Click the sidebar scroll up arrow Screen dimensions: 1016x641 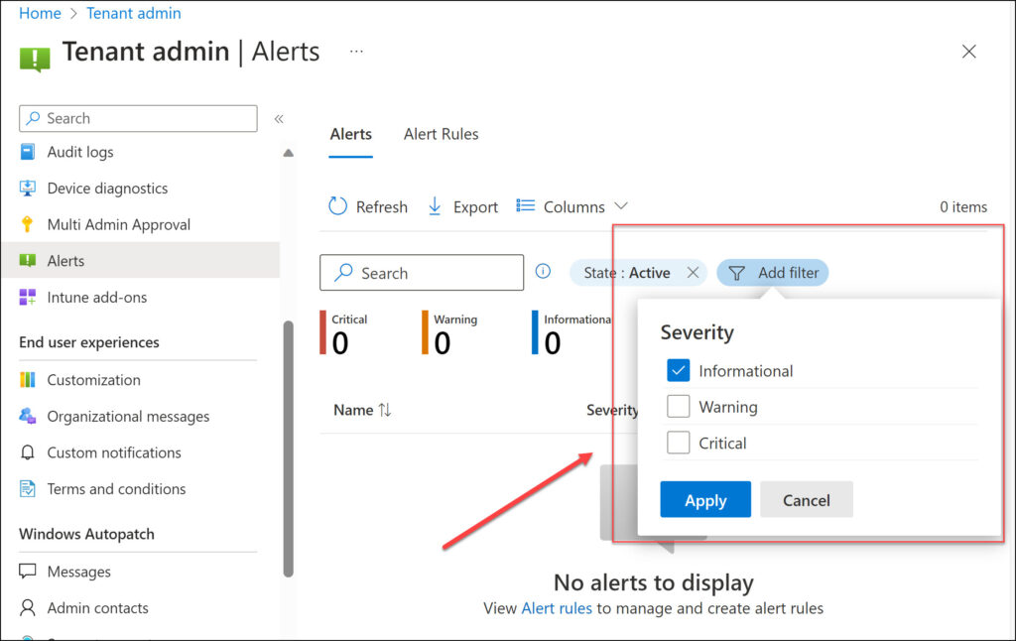289,153
